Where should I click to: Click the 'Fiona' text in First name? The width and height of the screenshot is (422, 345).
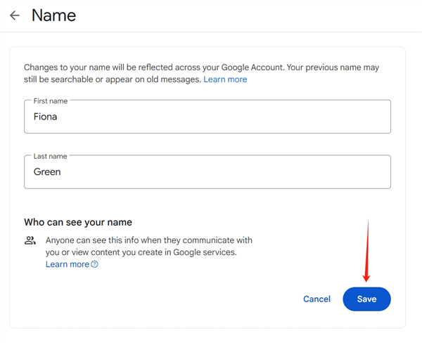click(x=46, y=117)
